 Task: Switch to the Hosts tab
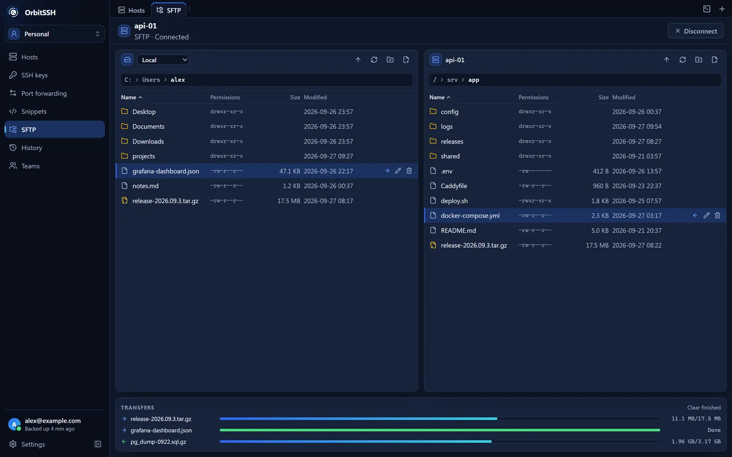pyautogui.click(x=132, y=10)
